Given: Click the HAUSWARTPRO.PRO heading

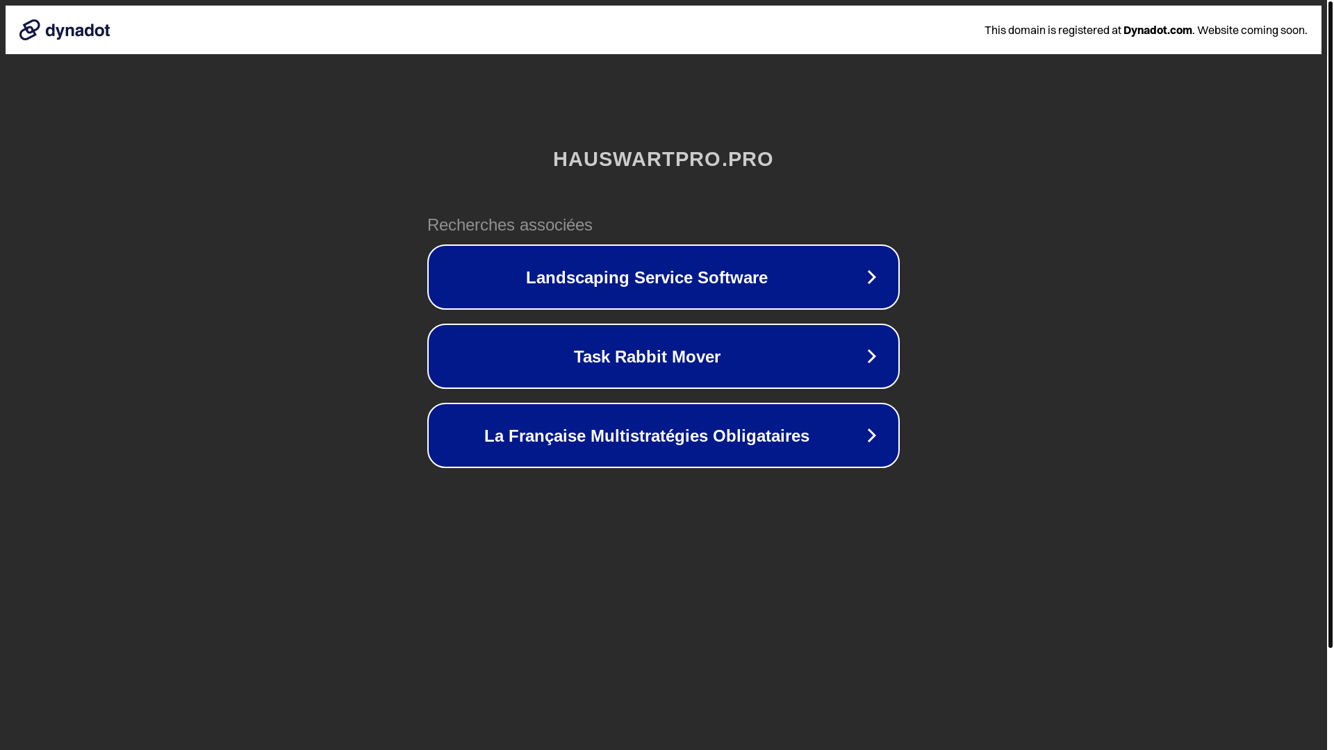Looking at the screenshot, I should [664, 159].
